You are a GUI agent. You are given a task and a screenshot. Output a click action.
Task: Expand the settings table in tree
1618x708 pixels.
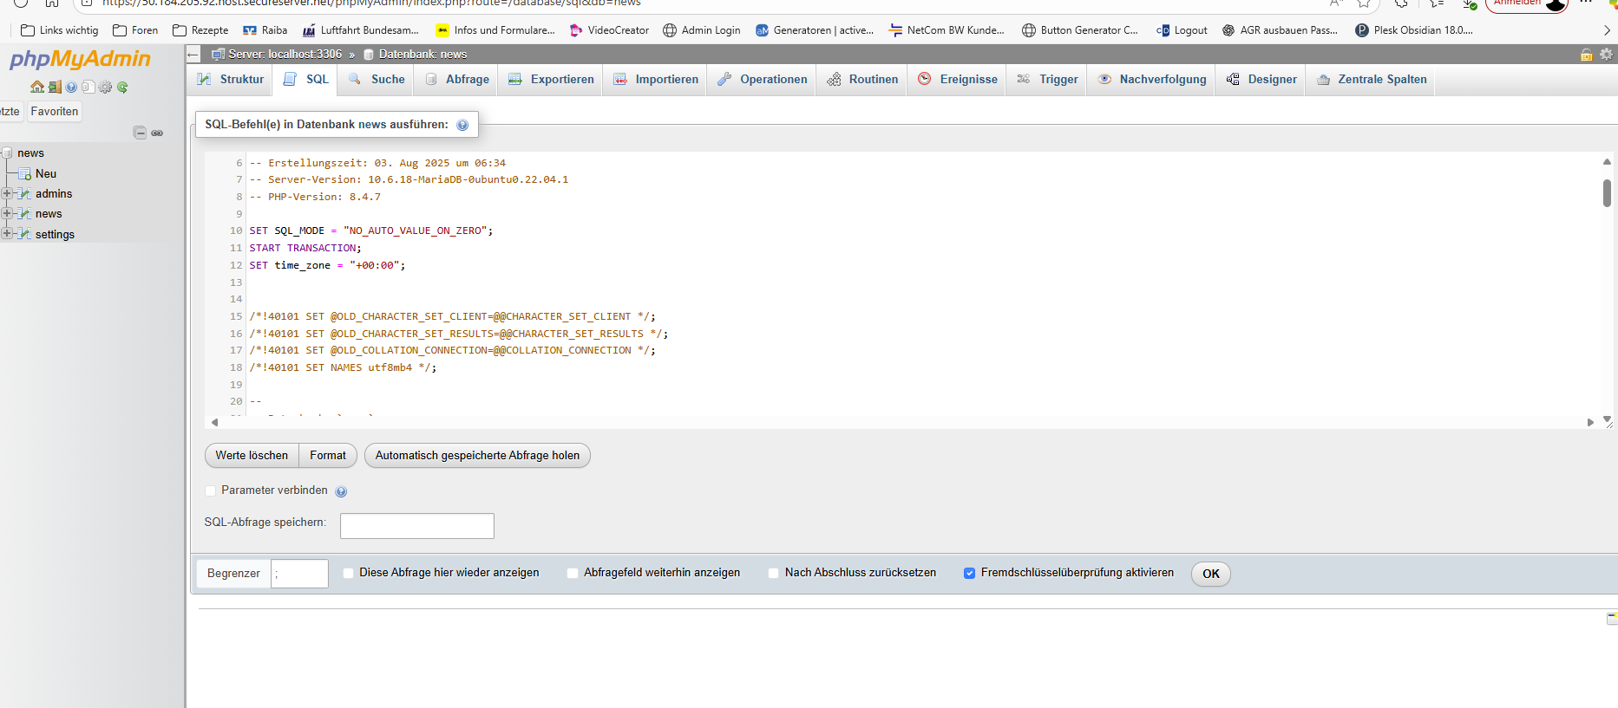[x=7, y=233]
